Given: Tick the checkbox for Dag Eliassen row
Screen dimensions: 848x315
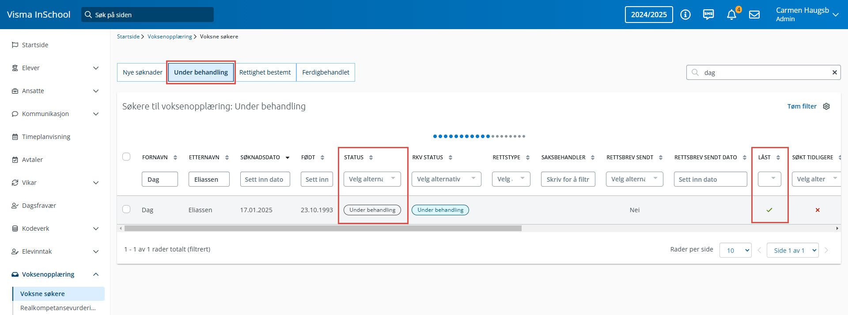Looking at the screenshot, I should point(126,209).
